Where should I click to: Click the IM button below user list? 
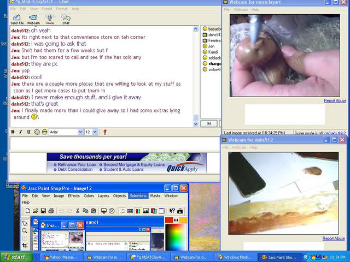pyautogui.click(x=209, y=124)
